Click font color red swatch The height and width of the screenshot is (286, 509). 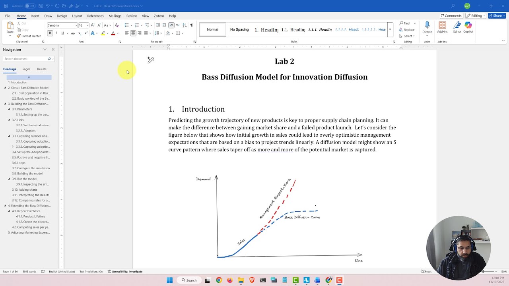pos(113,33)
